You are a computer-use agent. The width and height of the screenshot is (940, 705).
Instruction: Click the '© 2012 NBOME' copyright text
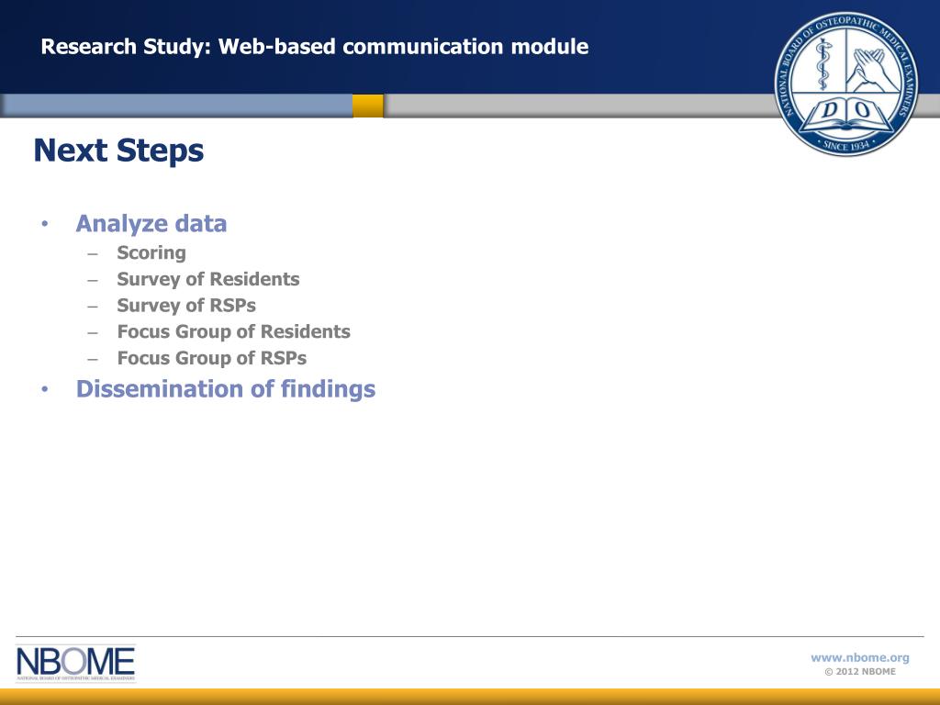[x=860, y=671]
